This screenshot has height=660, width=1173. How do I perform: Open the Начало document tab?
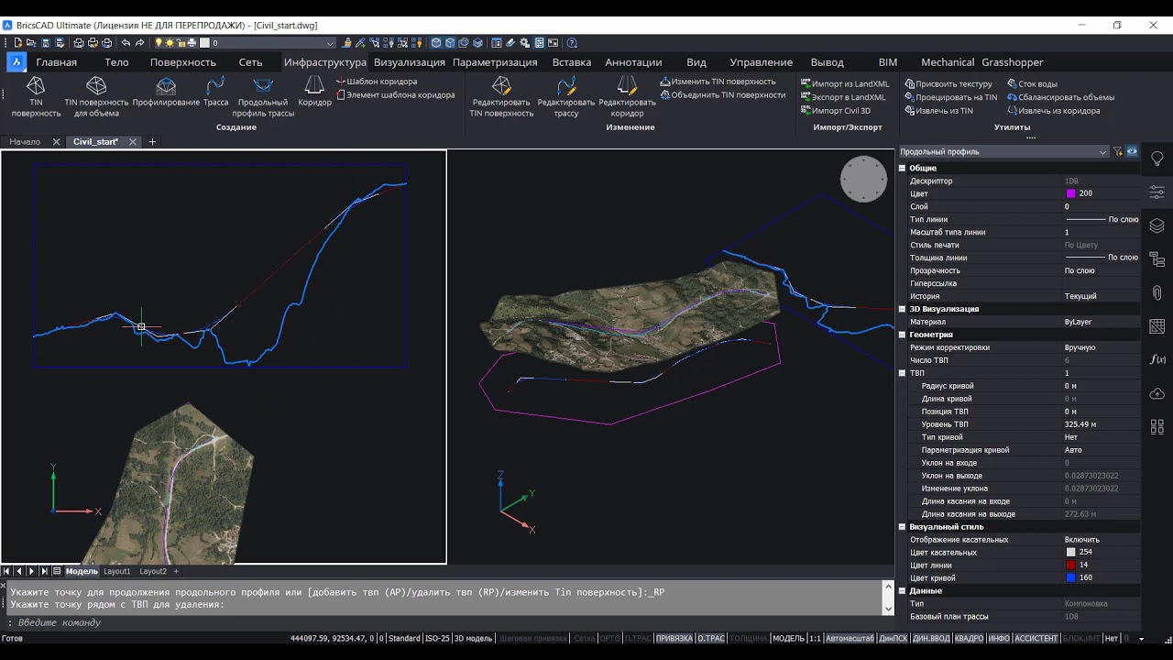pos(26,142)
